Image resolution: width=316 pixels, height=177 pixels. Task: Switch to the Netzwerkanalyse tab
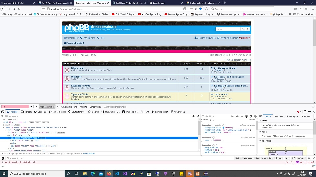coord(111,112)
